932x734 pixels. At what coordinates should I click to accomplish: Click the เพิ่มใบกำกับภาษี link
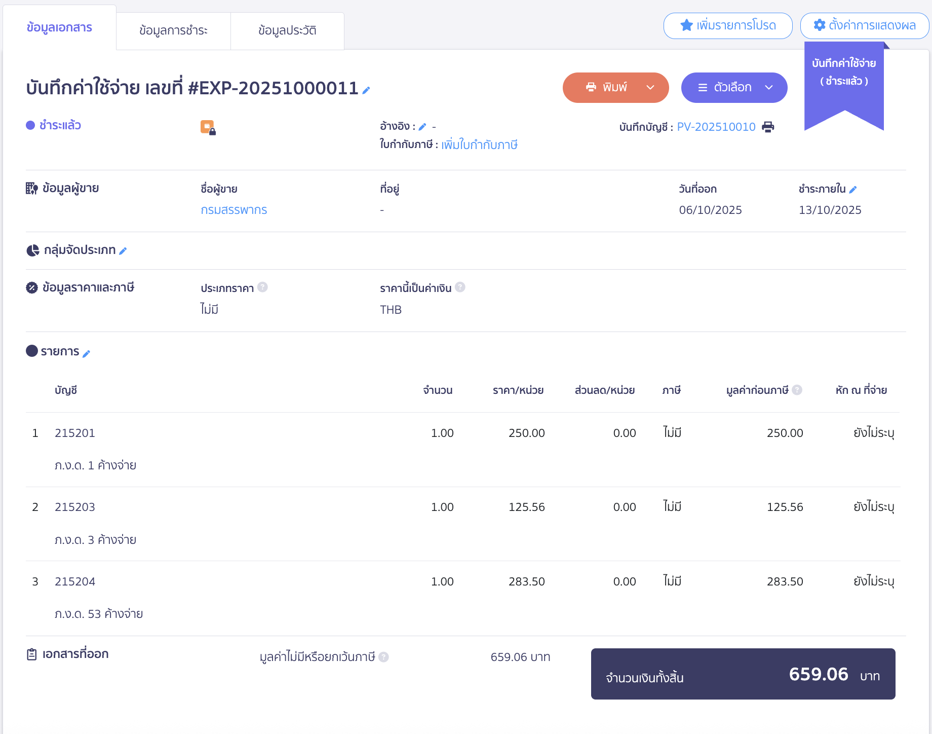pos(479,145)
